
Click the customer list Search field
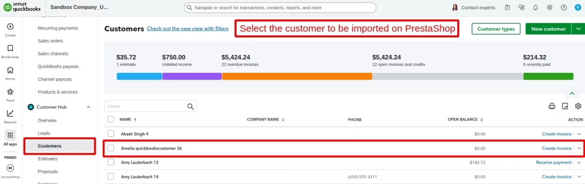click(x=151, y=106)
